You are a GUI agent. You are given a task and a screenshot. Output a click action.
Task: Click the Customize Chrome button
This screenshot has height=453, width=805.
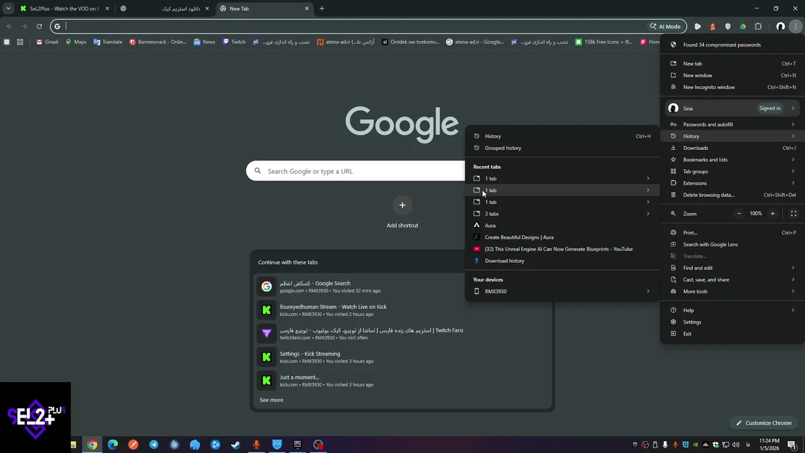tap(763, 423)
